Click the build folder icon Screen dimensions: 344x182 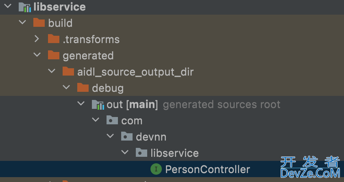point(39,23)
